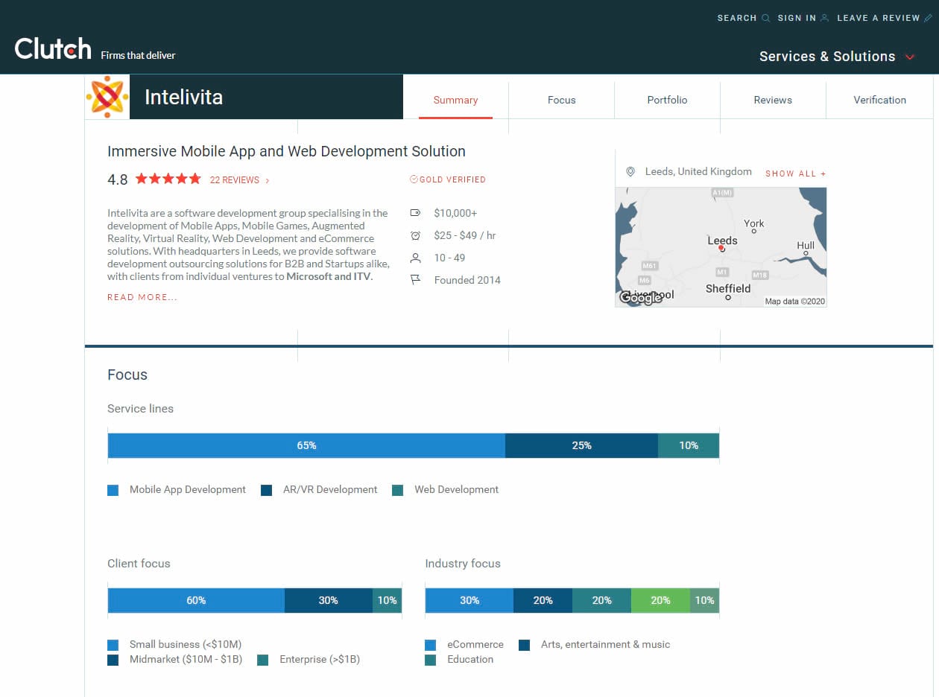This screenshot has width=939, height=697.
Task: Open the 22 Reviews link
Action: (x=235, y=180)
